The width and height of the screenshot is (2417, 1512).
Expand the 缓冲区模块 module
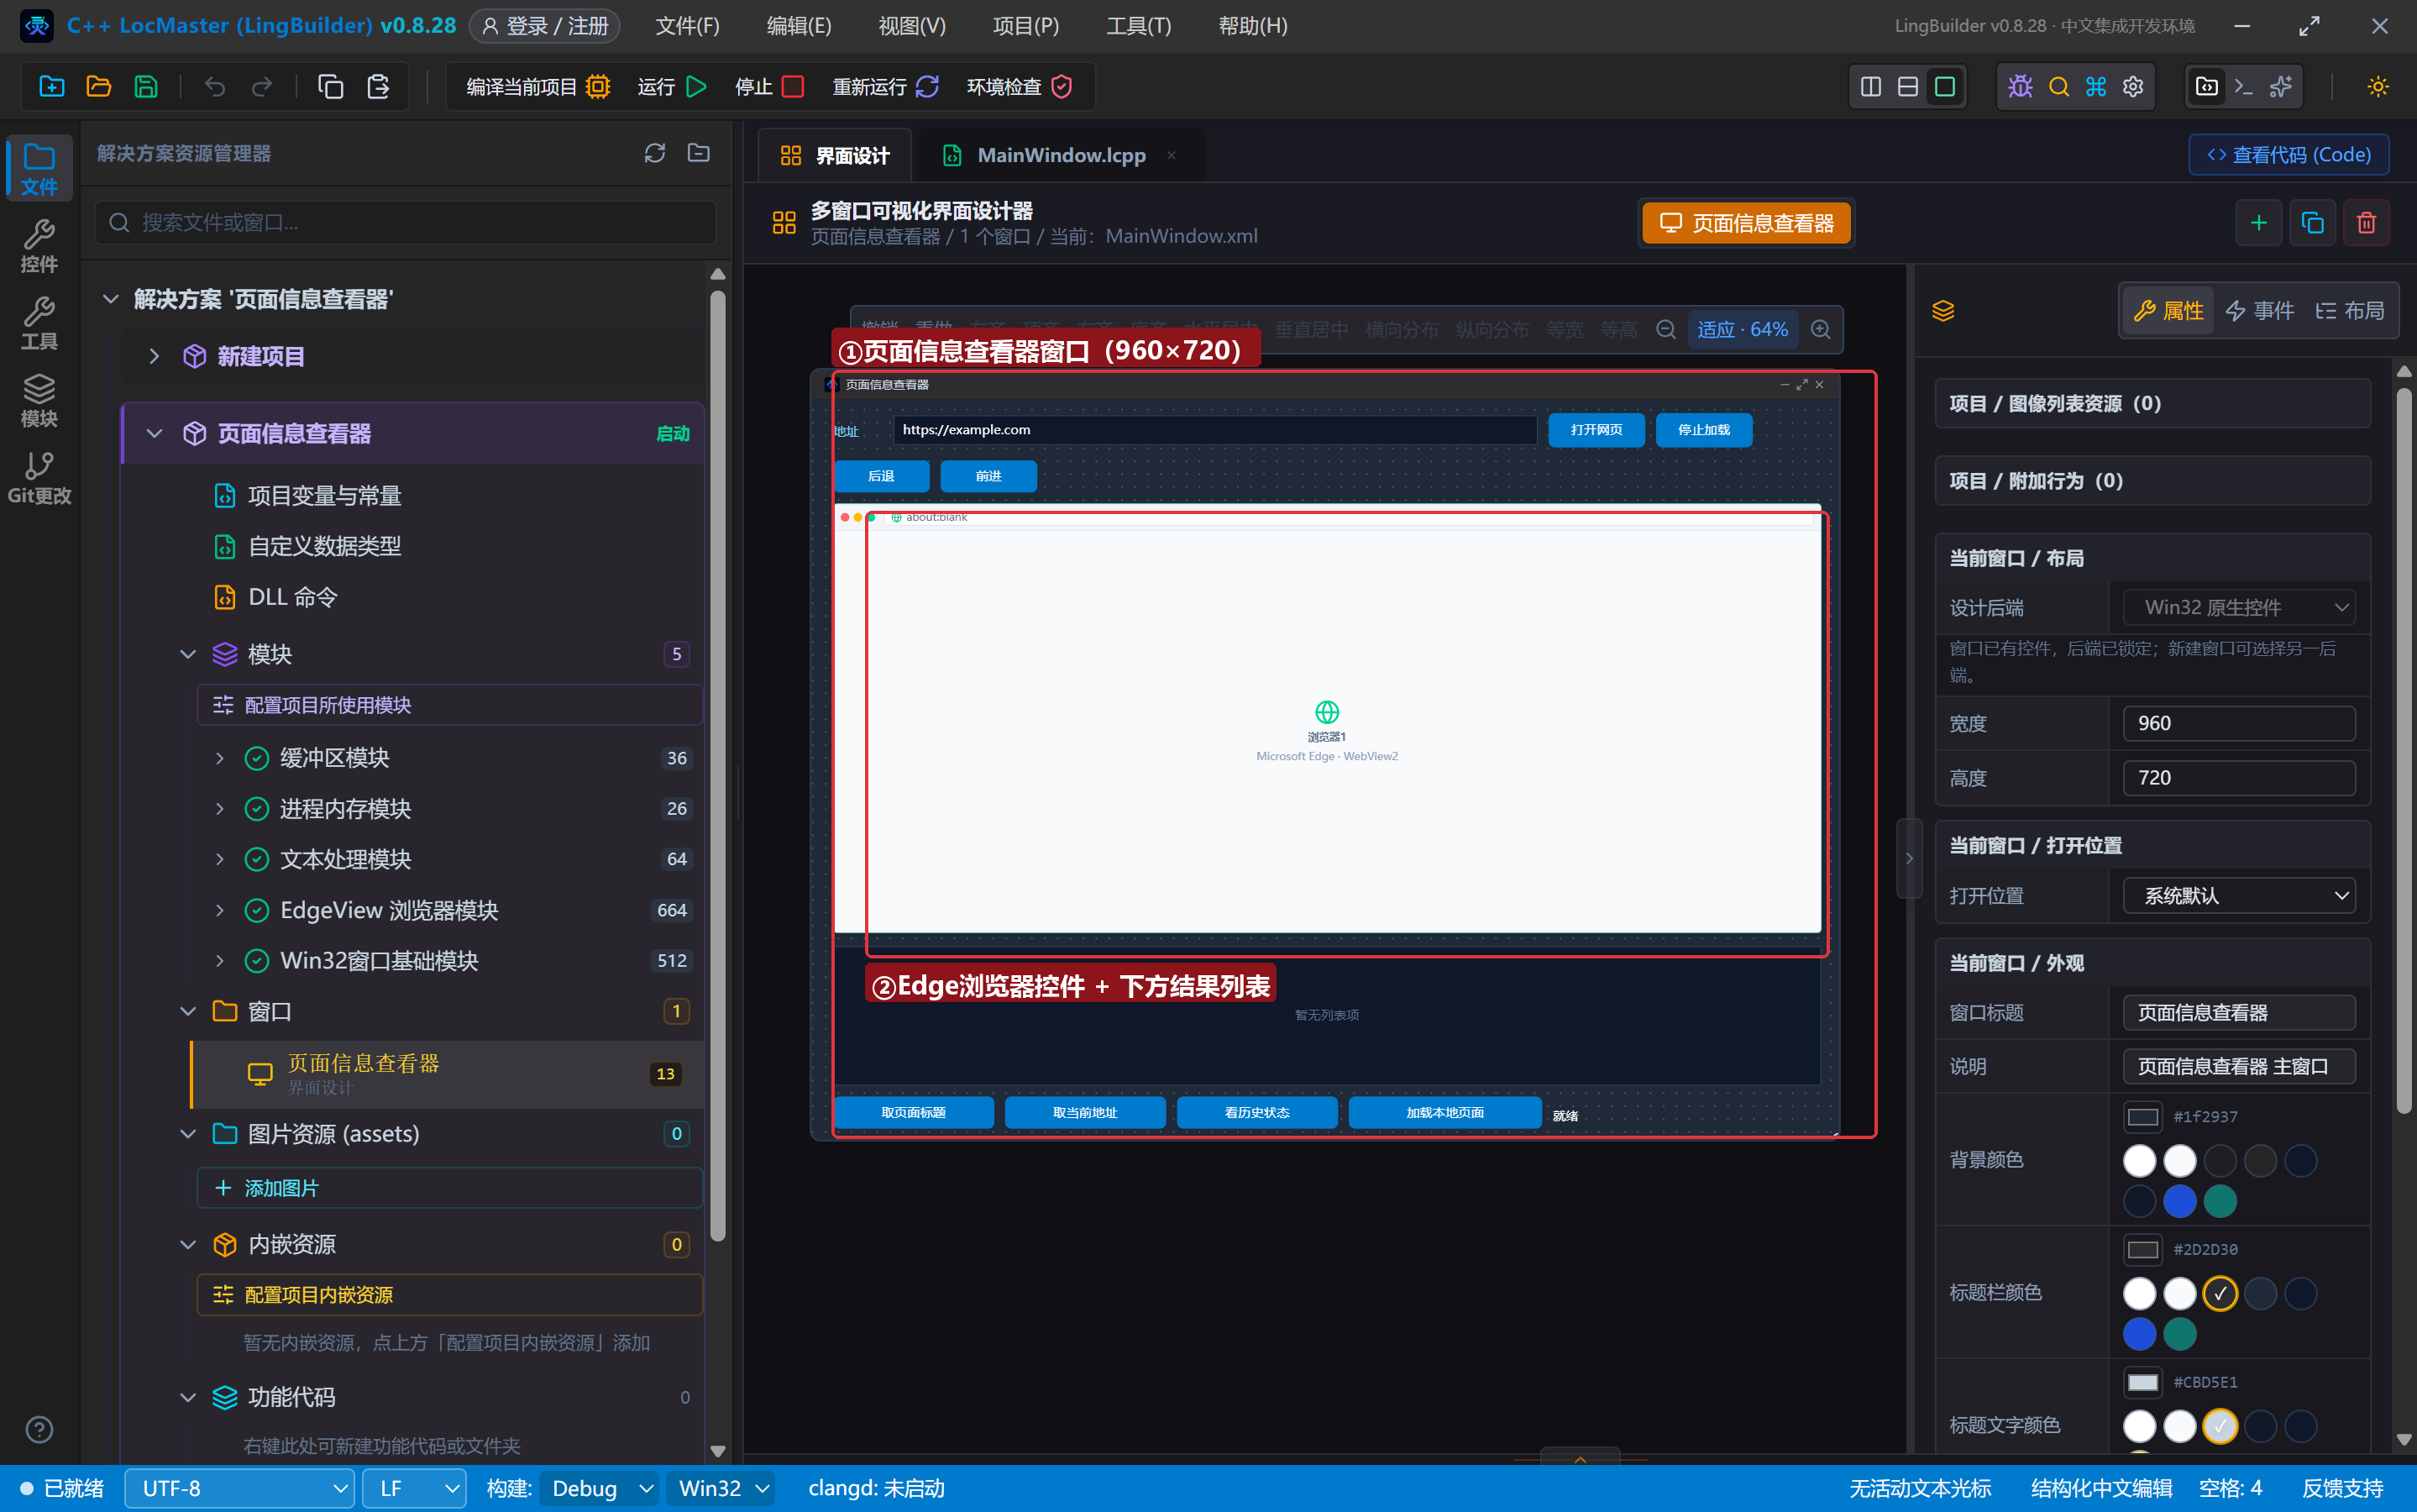coord(220,758)
